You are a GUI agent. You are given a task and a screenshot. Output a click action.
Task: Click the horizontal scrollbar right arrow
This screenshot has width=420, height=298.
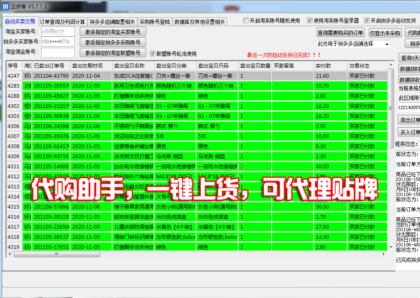click(x=383, y=254)
